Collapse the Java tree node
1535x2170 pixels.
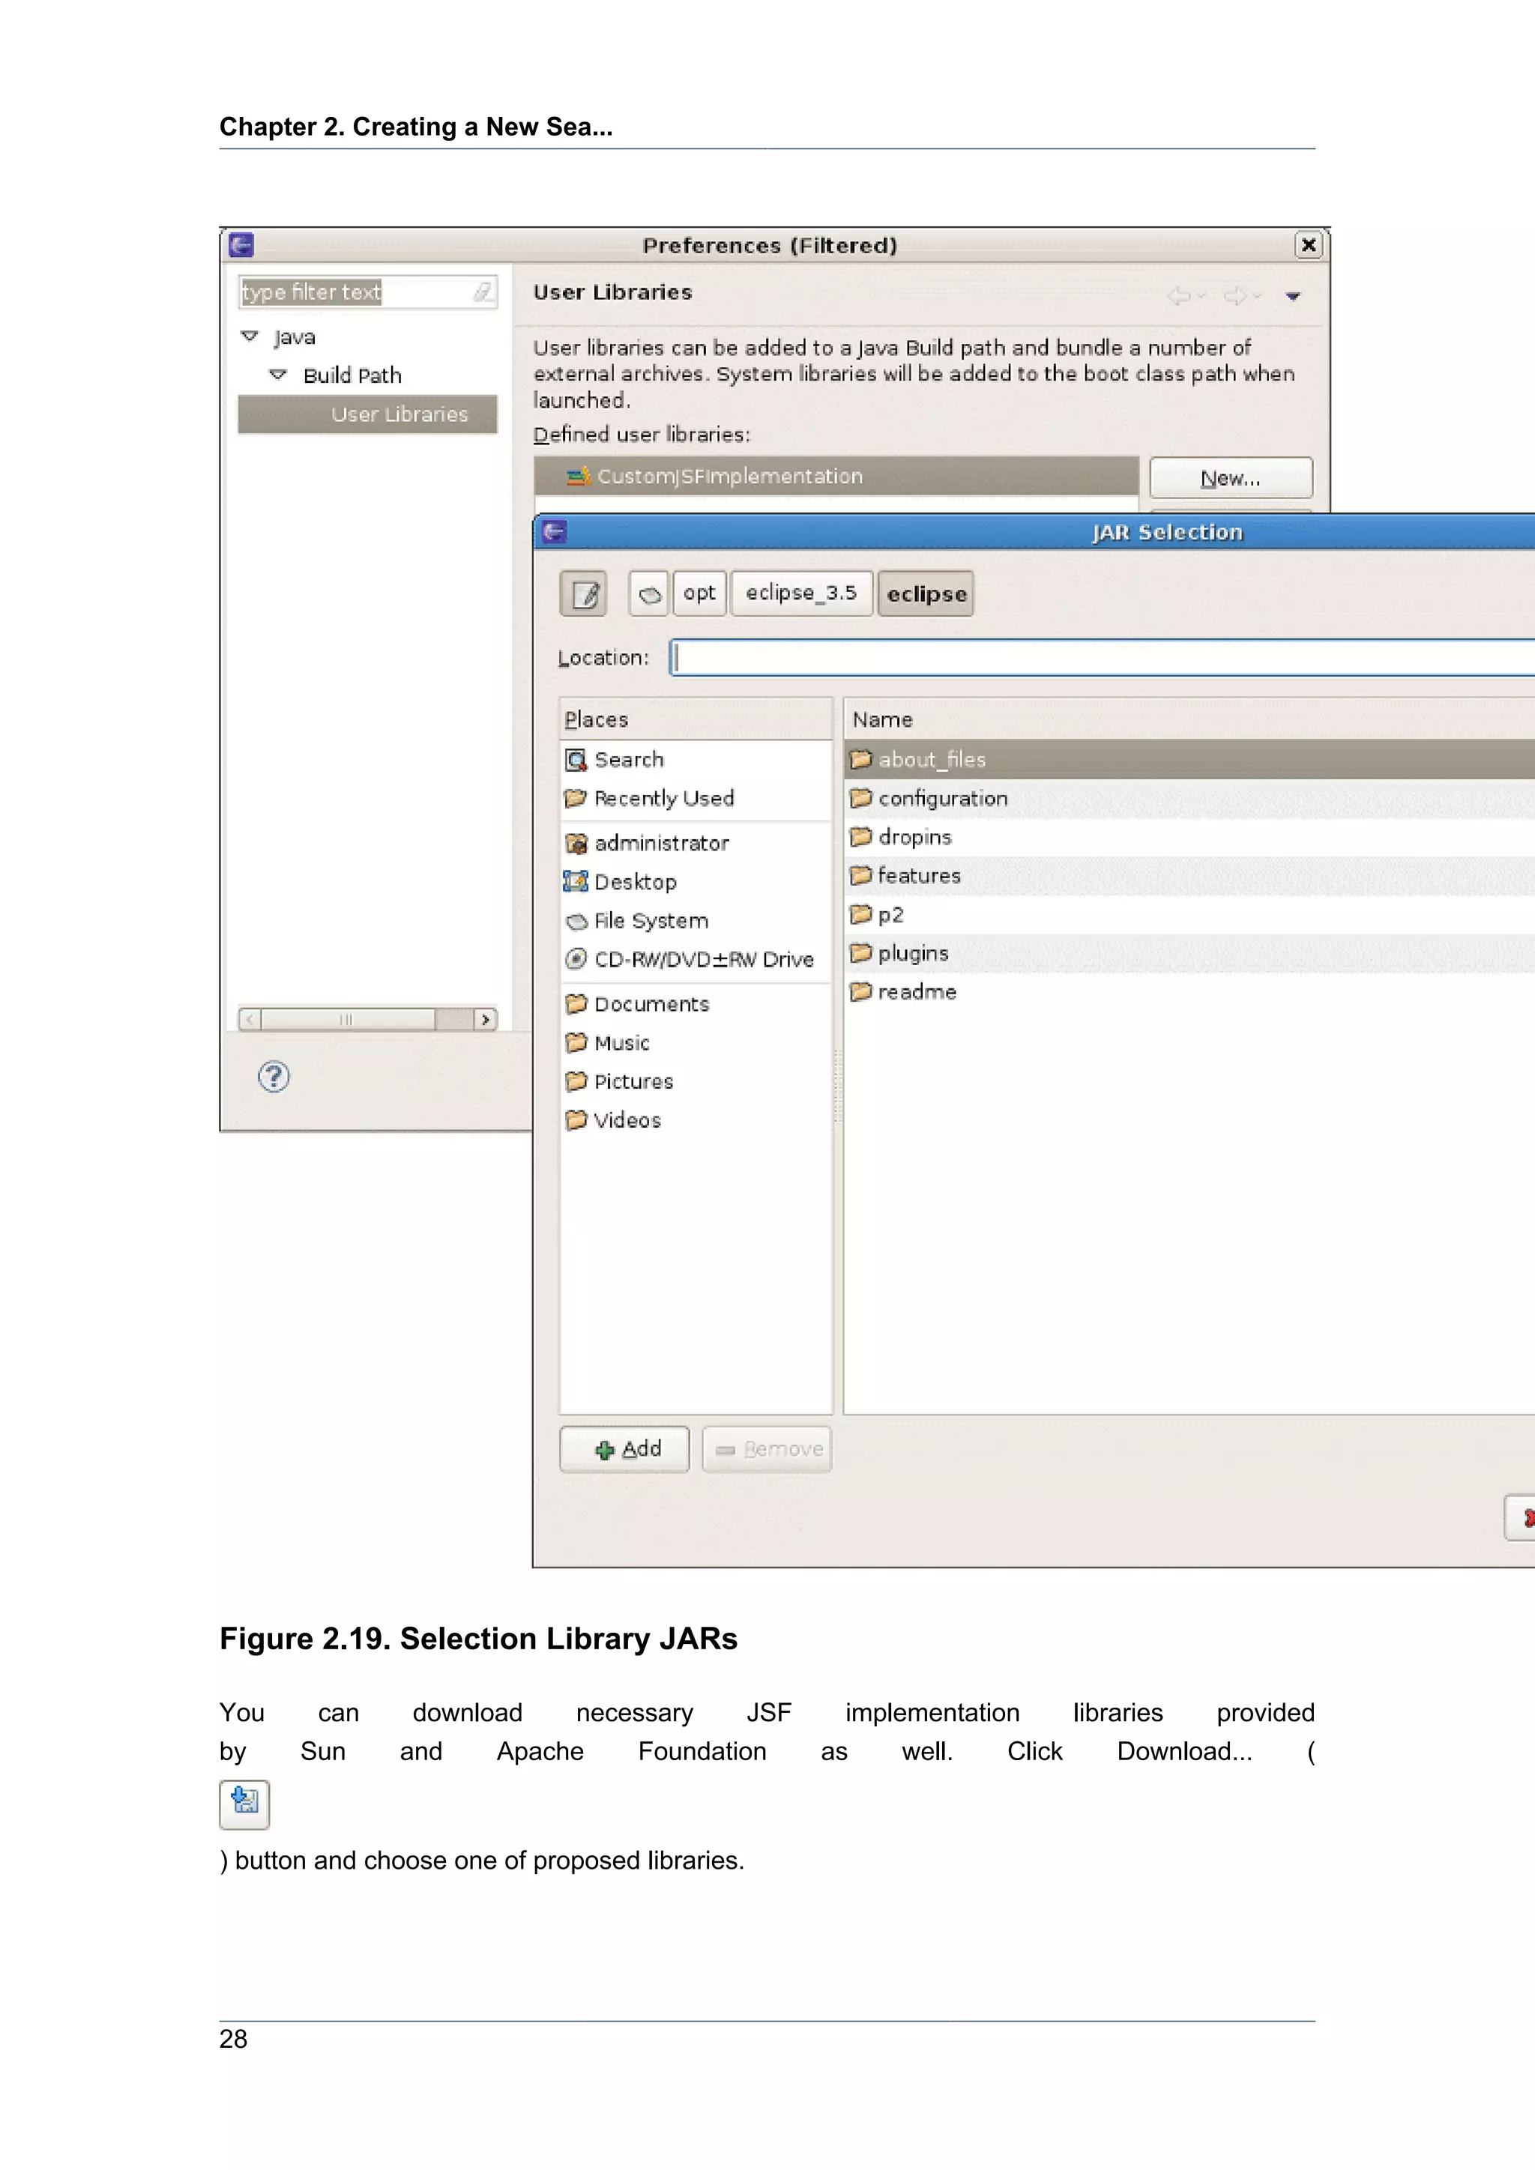coord(250,336)
